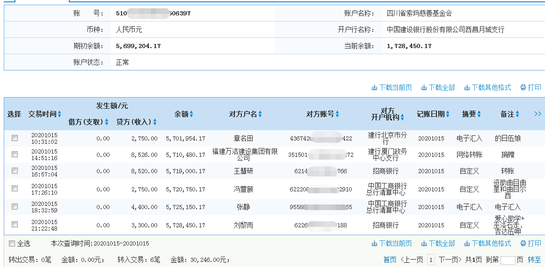Image resolution: width=545 pixels, height=267 pixels.
Task: Print (打印) link above table
Action: [x=531, y=87]
